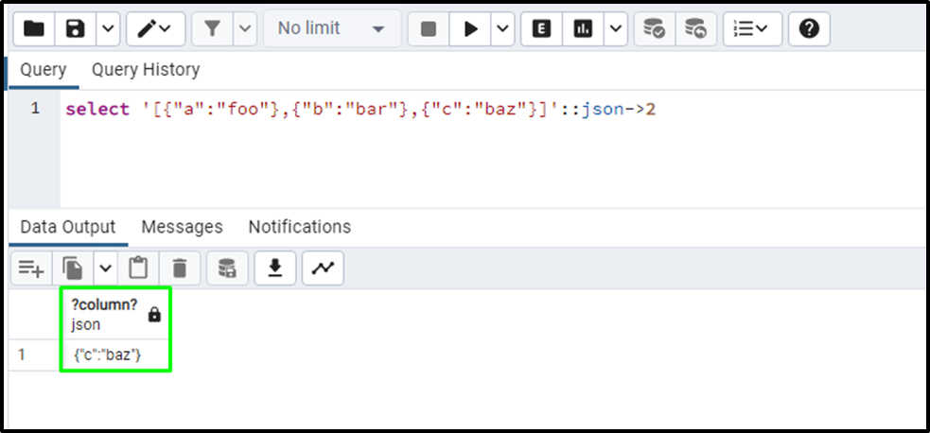Click the Open File folder icon
The width and height of the screenshot is (930, 433).
pyautogui.click(x=34, y=29)
